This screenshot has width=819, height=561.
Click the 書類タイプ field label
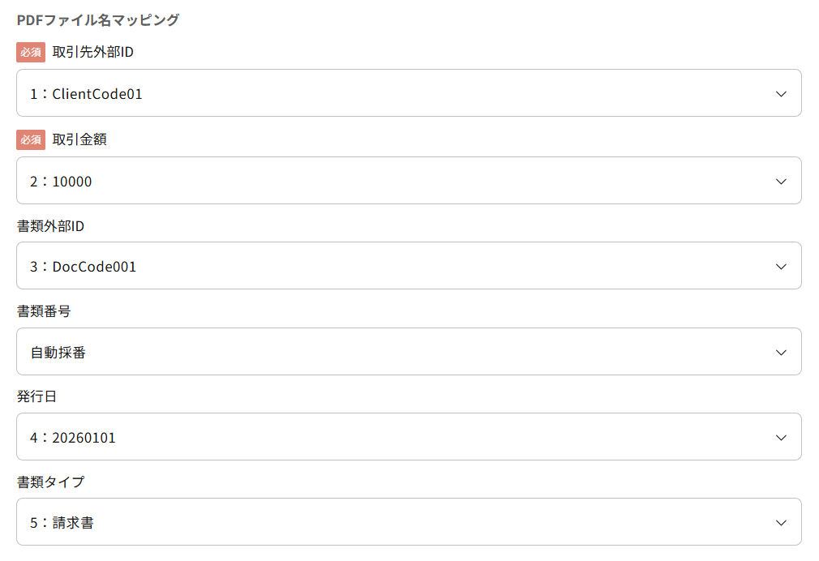pos(50,482)
